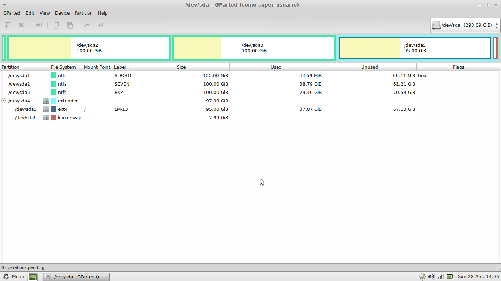Click the Label column header
The height and width of the screenshot is (281, 501).
123,67
